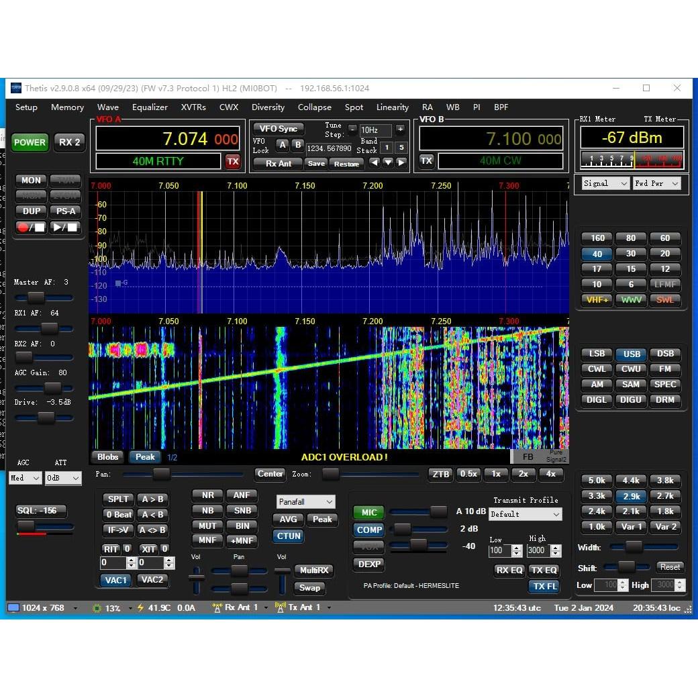Click the Rx Ant 1 antenna icon
698x698 pixels.
point(217,607)
